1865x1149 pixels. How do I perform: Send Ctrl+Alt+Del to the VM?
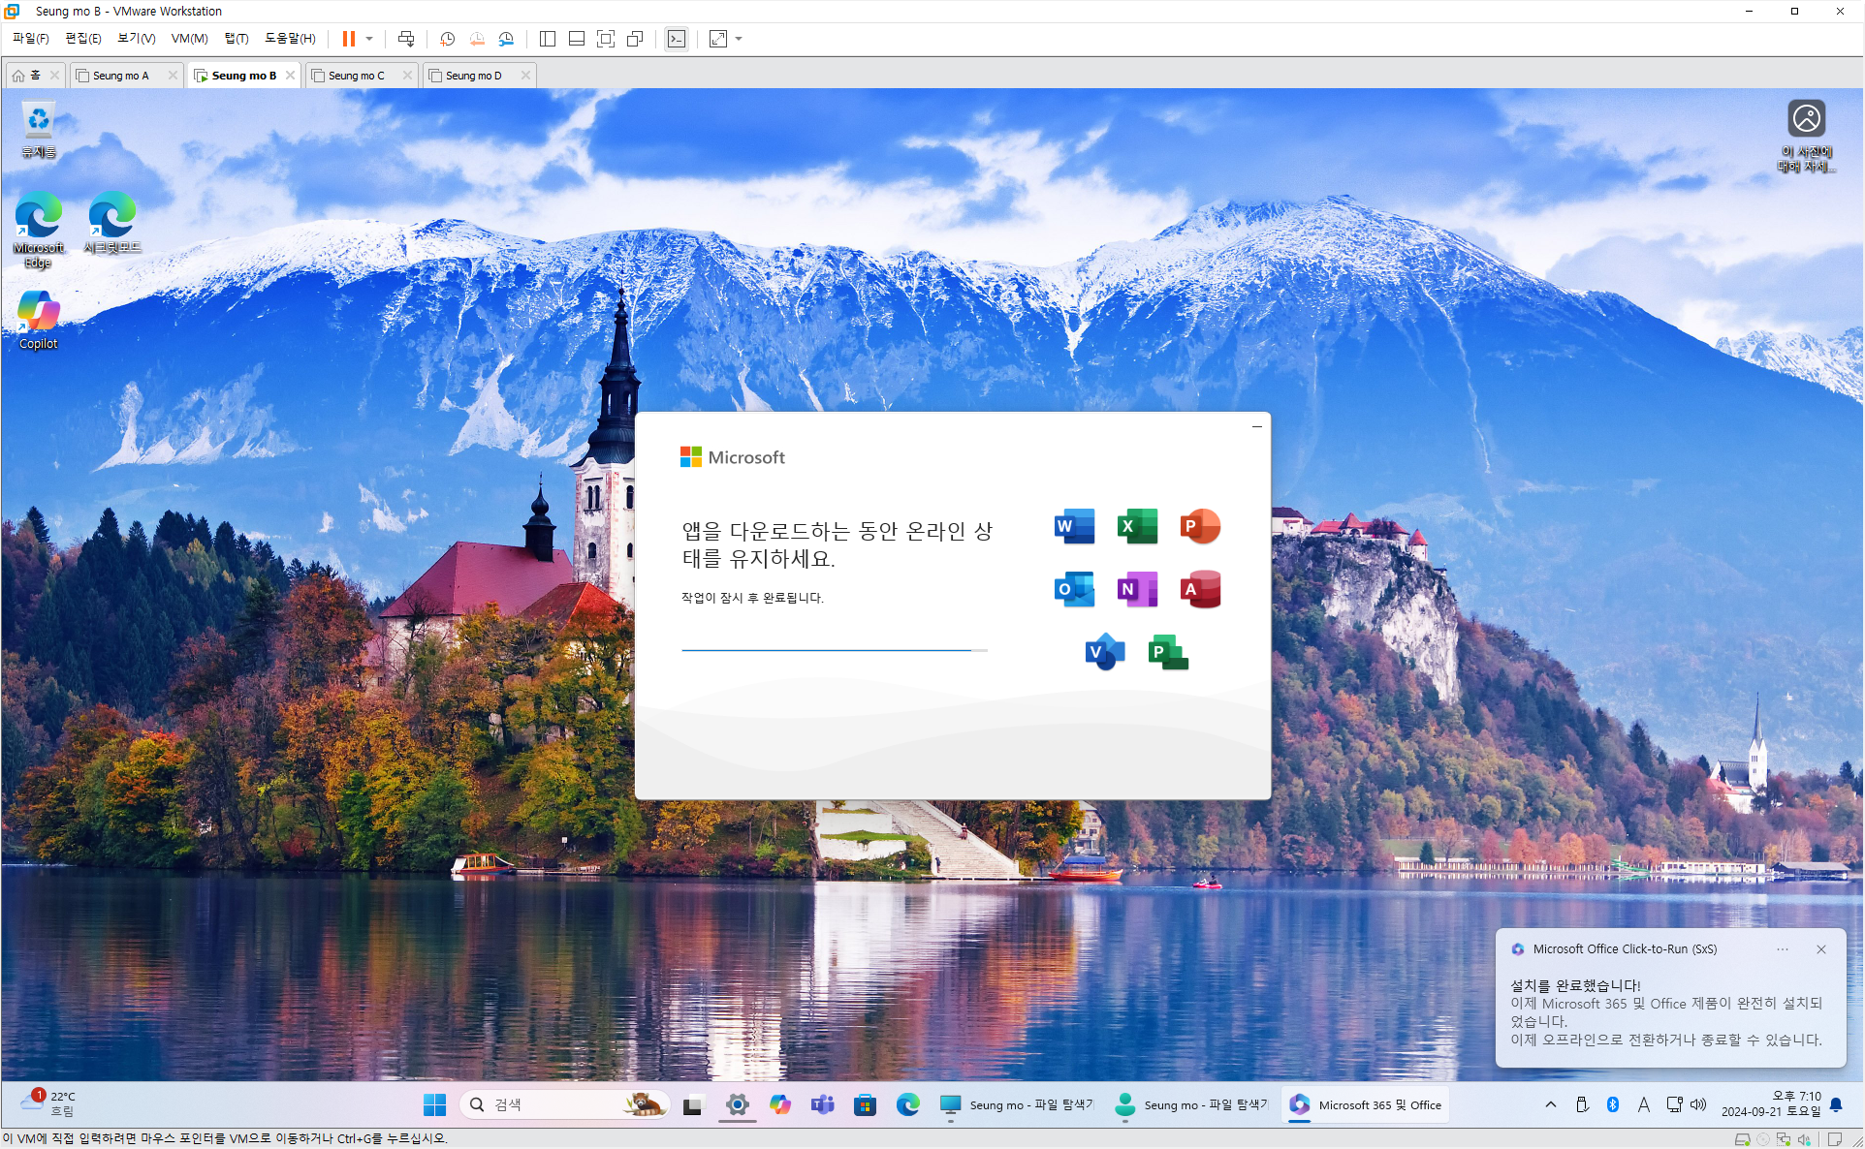tap(406, 39)
